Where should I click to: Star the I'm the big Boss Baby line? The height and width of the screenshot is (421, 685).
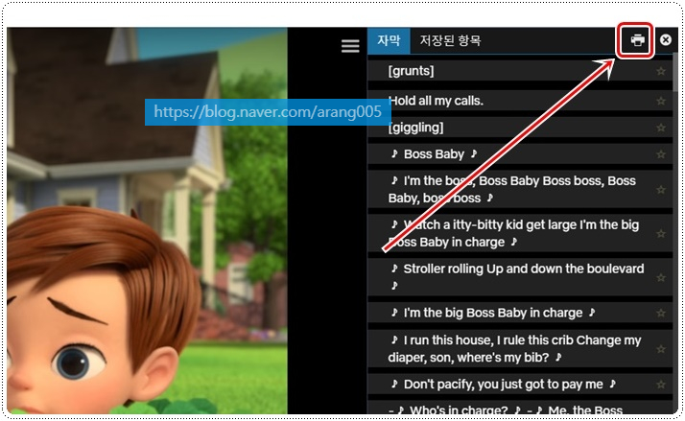pyautogui.click(x=660, y=314)
